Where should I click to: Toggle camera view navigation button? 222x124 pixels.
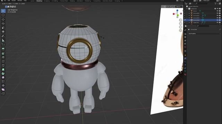click(x=180, y=27)
